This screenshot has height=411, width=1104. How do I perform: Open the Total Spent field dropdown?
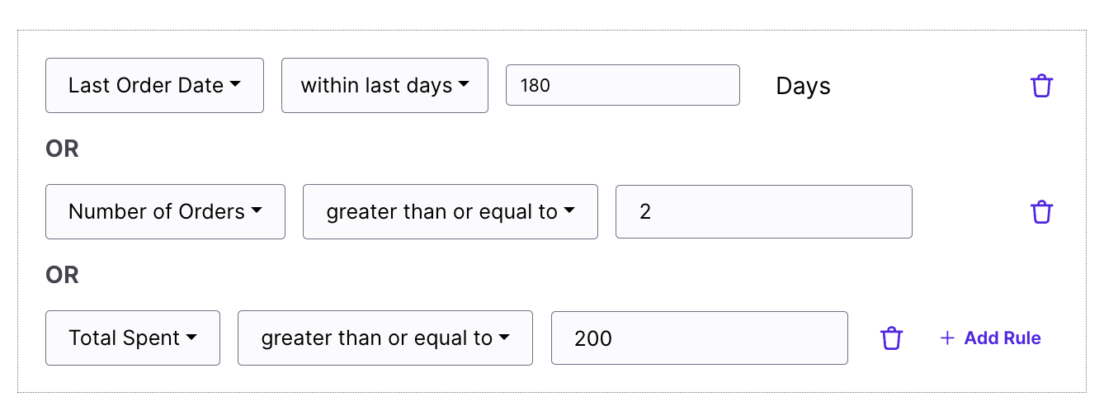(x=132, y=338)
